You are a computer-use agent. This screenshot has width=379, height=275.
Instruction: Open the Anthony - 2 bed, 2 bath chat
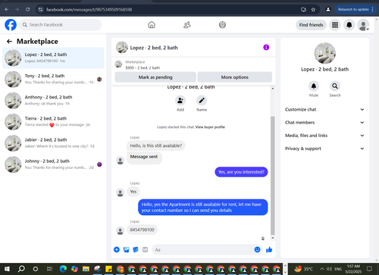click(53, 100)
